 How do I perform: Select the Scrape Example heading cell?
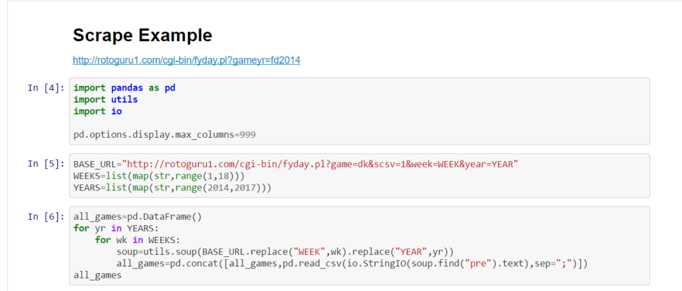[143, 35]
